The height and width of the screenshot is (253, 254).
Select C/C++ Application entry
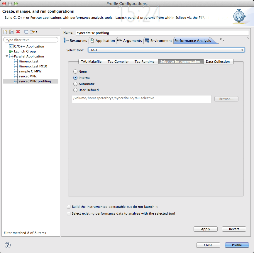tap(29, 46)
